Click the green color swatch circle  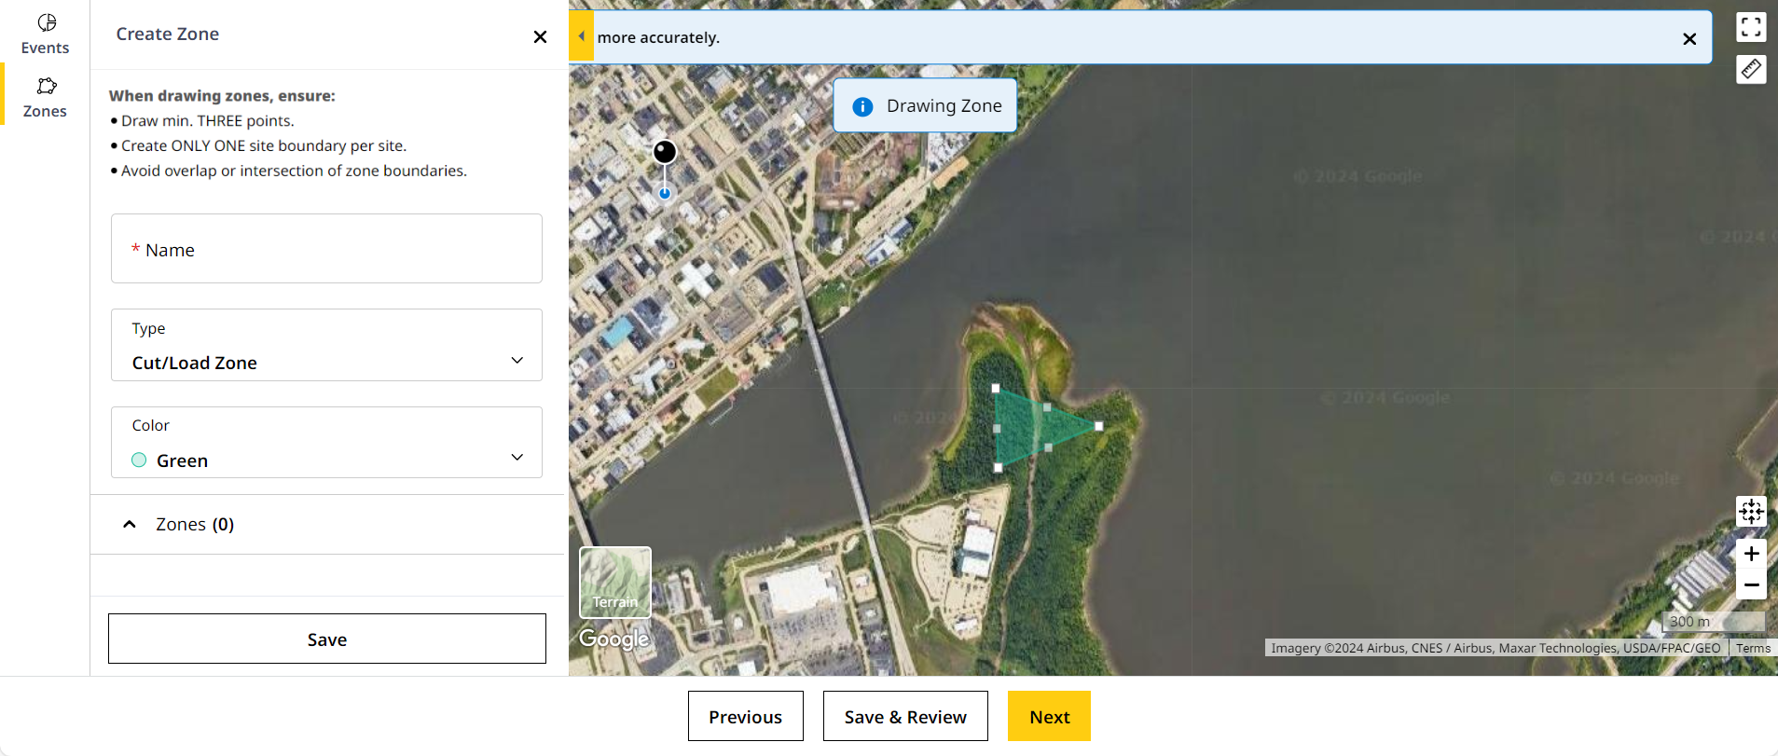(x=139, y=460)
